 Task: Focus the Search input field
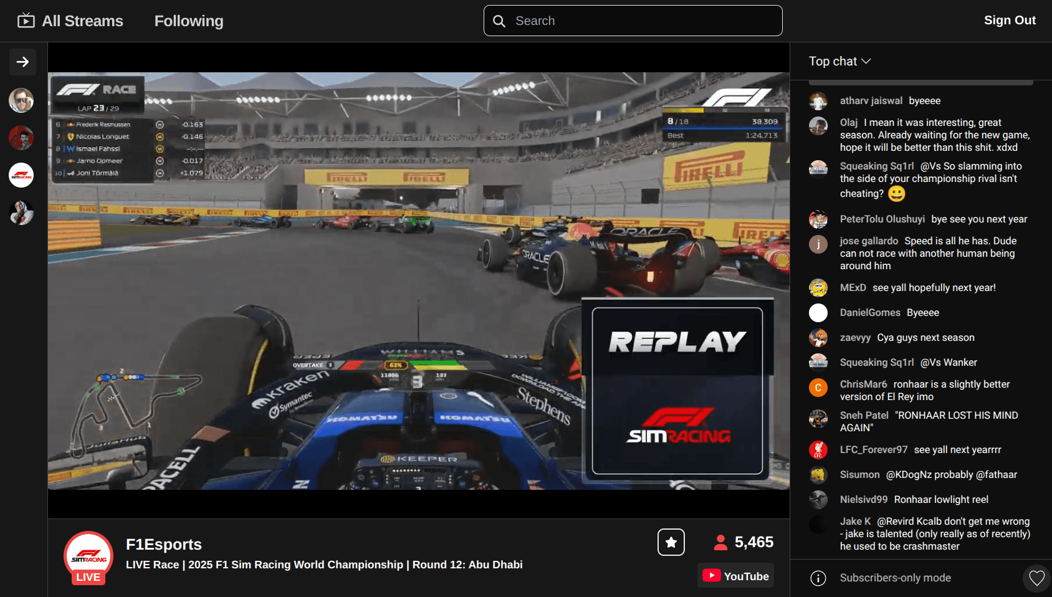[x=633, y=21]
